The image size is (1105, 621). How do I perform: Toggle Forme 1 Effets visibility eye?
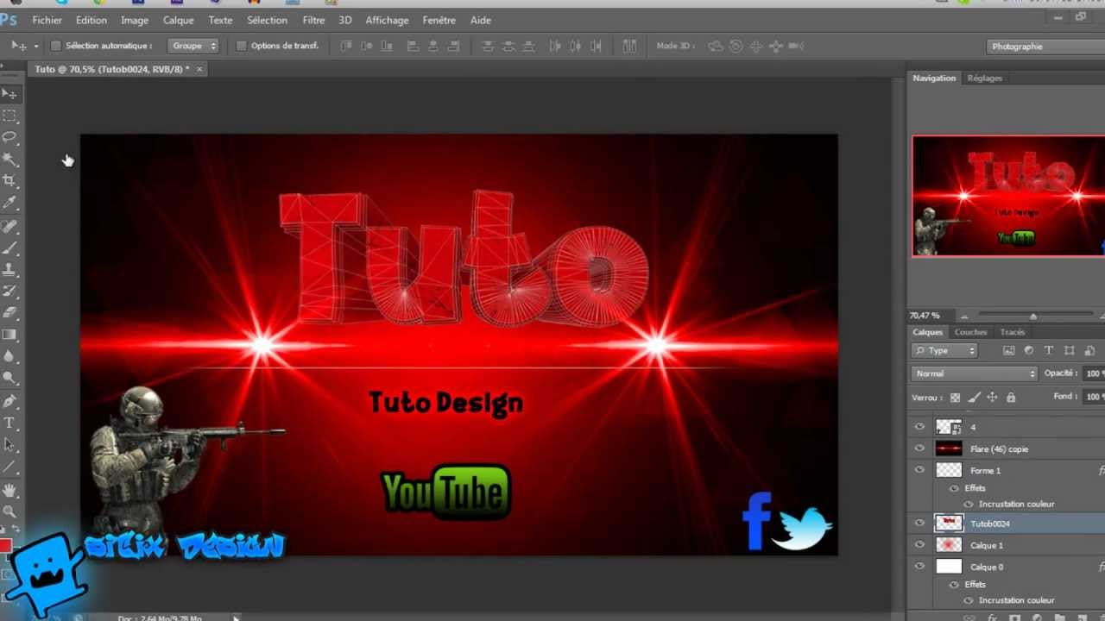click(954, 488)
